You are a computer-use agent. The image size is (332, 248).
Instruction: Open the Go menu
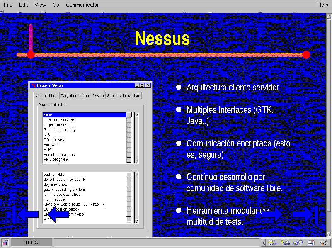click(56, 5)
